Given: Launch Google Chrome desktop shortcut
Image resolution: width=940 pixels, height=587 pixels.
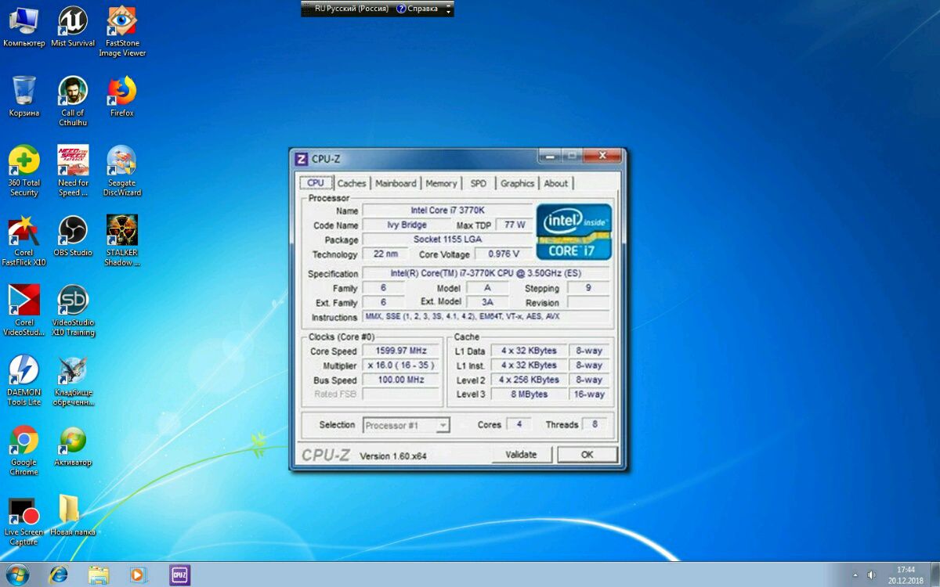Looking at the screenshot, I should (x=23, y=451).
